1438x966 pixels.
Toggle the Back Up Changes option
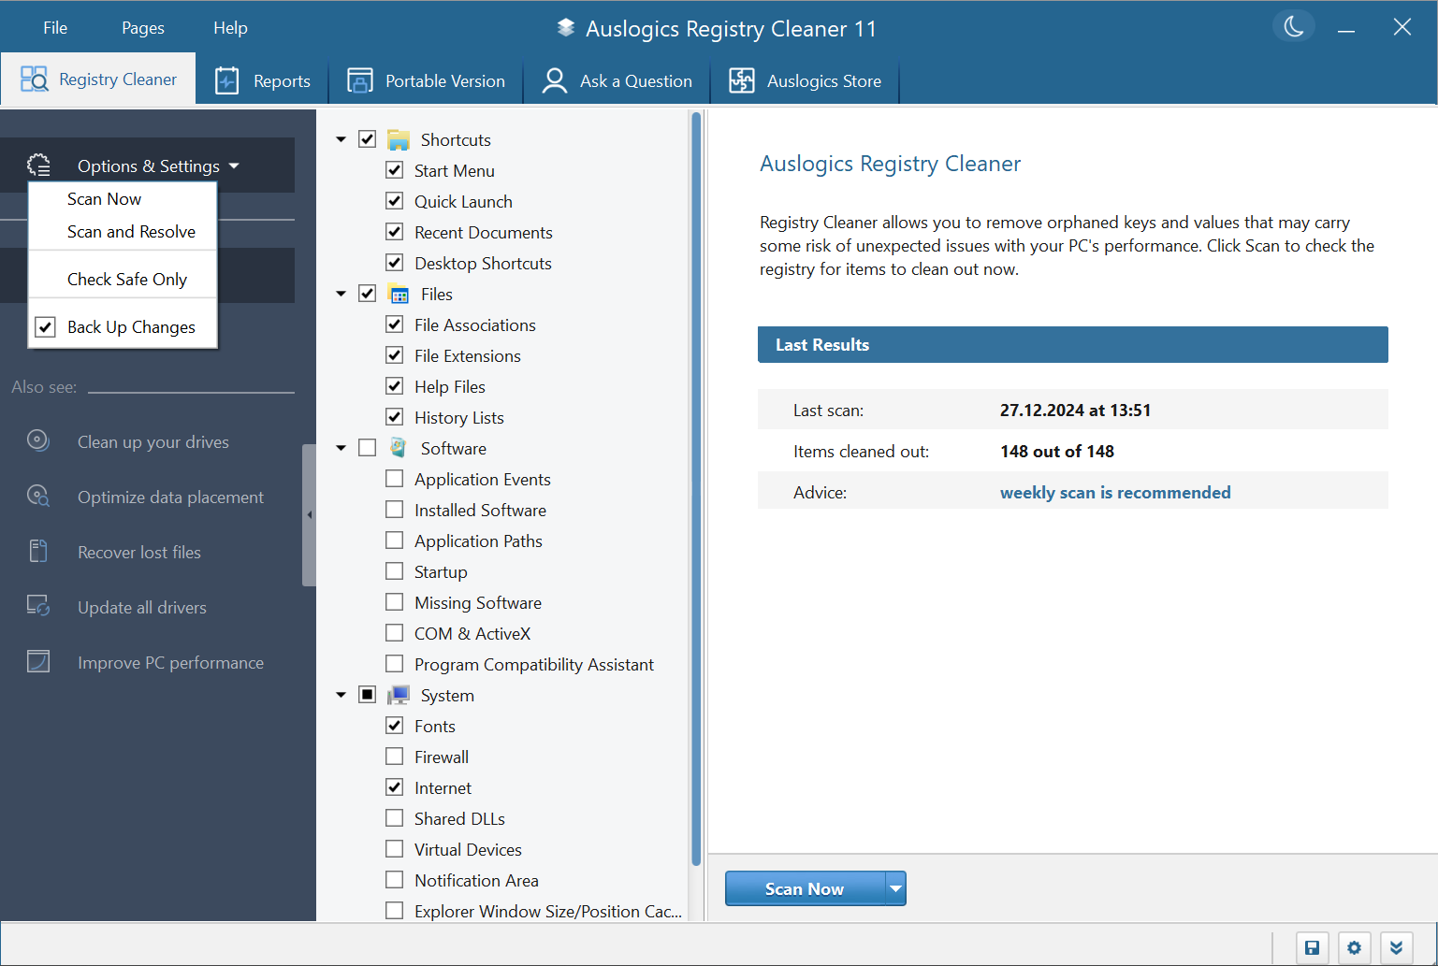45,327
